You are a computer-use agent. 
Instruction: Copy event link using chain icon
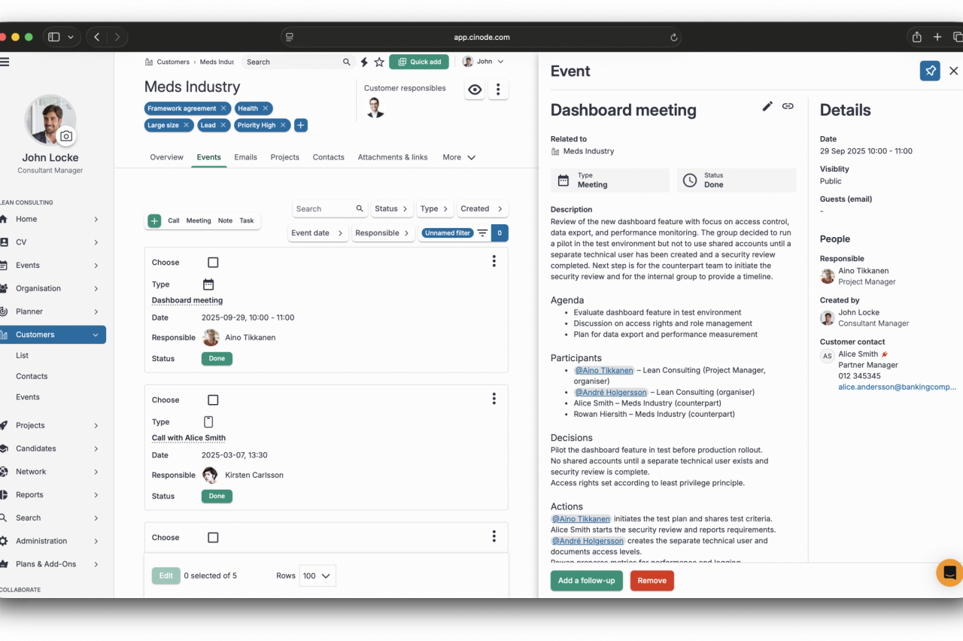point(788,106)
